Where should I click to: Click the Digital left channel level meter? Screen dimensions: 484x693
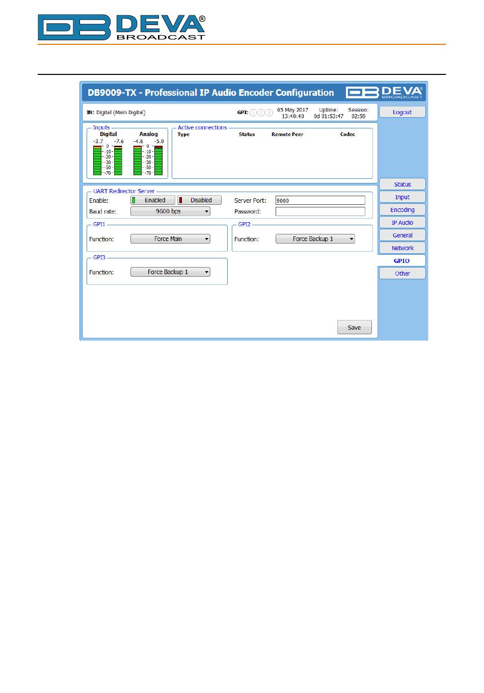pos(97,161)
